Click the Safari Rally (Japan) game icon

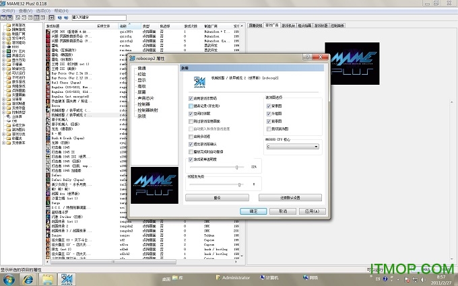(48, 180)
